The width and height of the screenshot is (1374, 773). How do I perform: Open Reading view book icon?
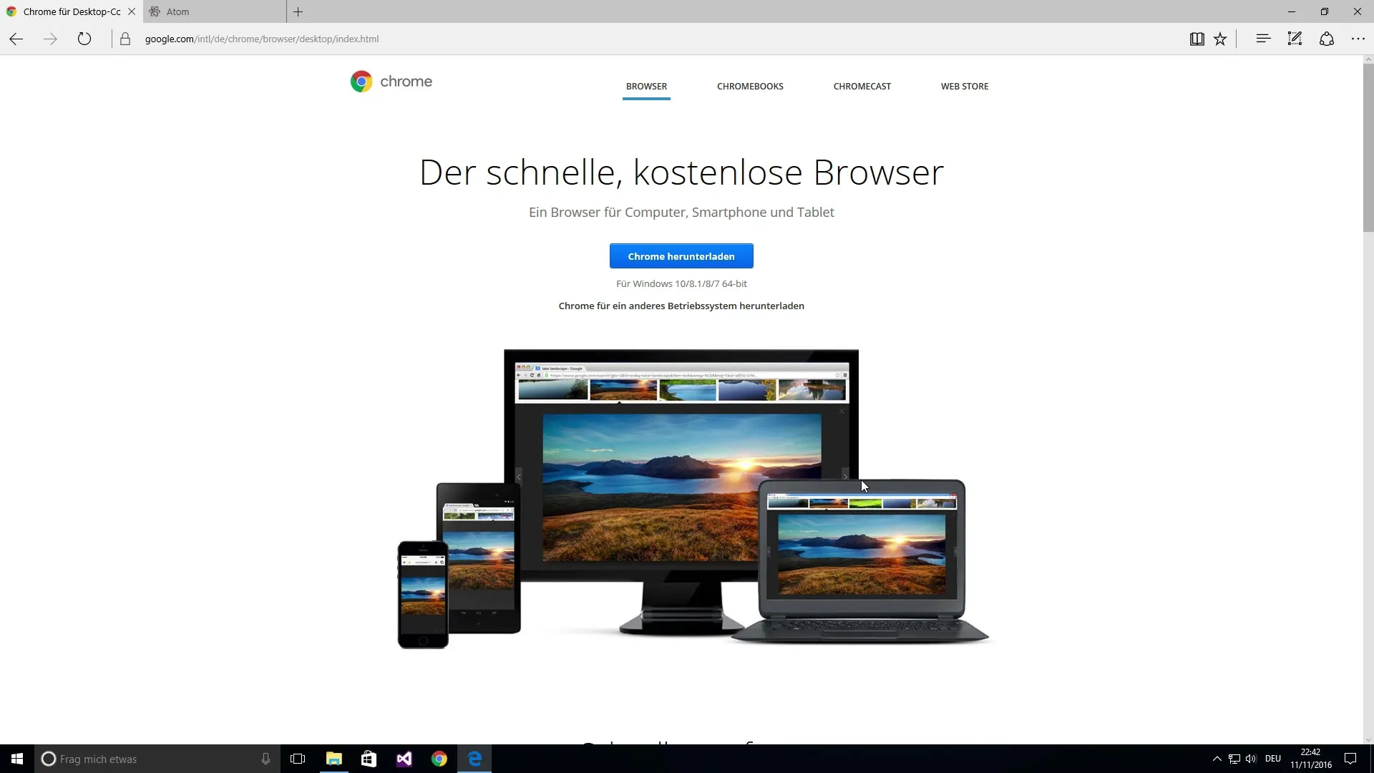[x=1197, y=39]
